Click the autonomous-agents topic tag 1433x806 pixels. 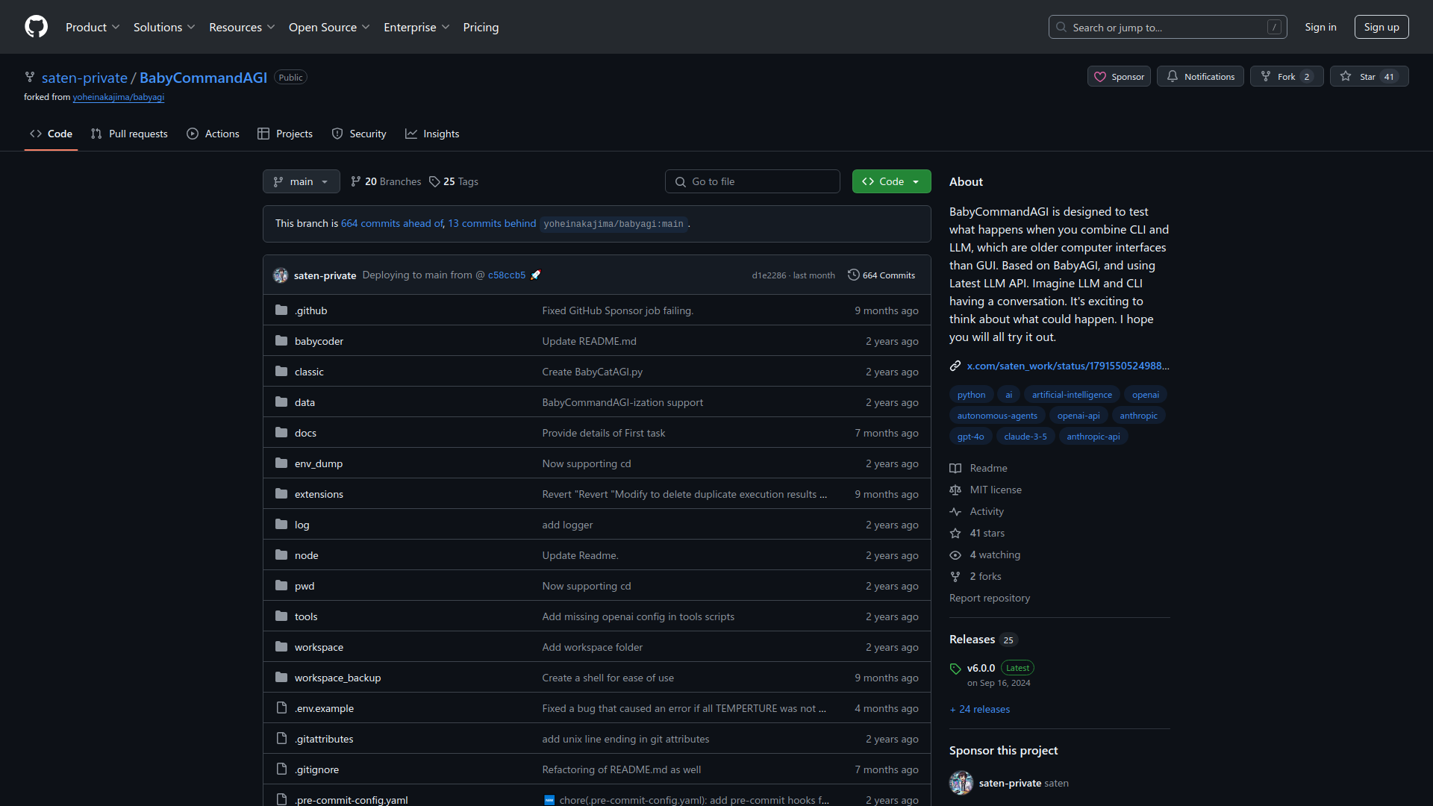pos(997,416)
